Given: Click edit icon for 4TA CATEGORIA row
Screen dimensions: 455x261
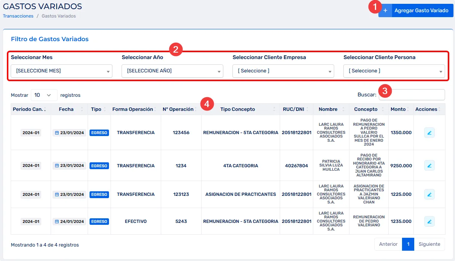Looking at the screenshot, I should [x=429, y=166].
